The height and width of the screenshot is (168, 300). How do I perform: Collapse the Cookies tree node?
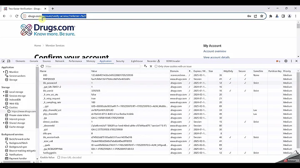[4, 107]
